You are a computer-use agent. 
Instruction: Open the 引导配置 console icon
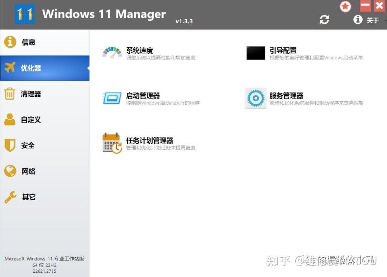pos(255,53)
